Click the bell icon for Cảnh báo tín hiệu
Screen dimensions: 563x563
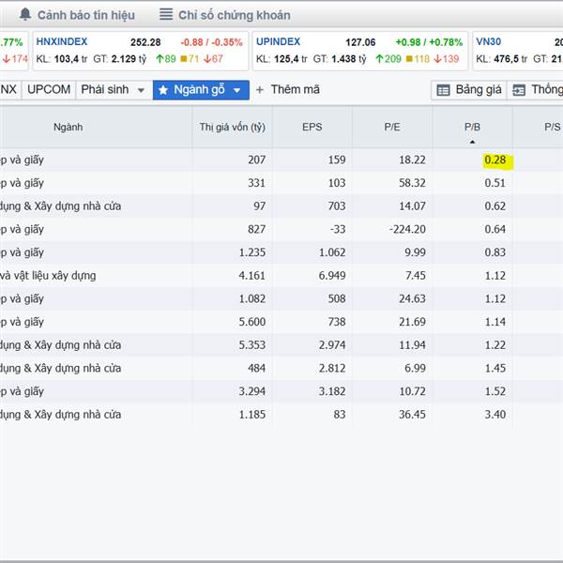(25, 15)
